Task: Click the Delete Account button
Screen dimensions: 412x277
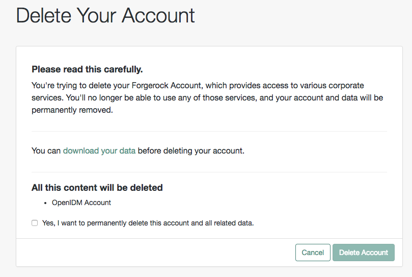Action: click(364, 253)
